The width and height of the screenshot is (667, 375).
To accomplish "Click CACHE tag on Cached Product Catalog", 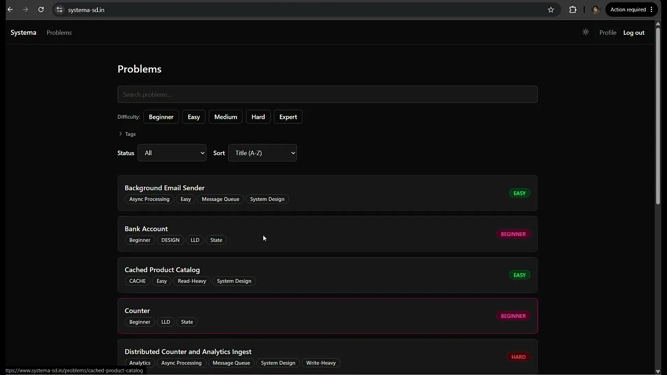I will [x=138, y=281].
